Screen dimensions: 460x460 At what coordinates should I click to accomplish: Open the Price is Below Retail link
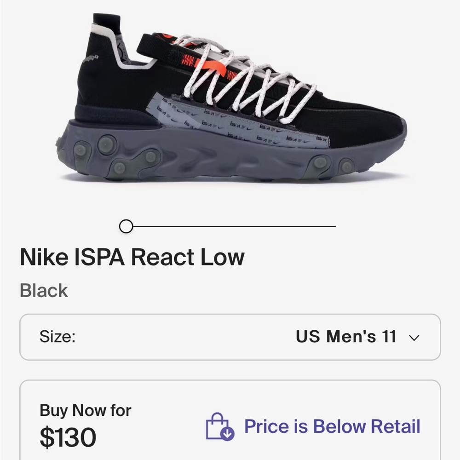333,427
